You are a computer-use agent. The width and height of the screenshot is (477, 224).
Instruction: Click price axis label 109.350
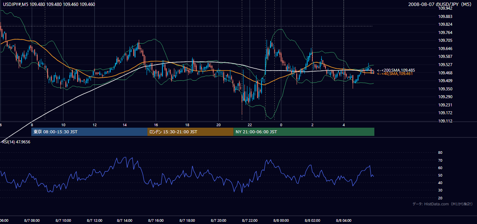[x=446, y=89]
